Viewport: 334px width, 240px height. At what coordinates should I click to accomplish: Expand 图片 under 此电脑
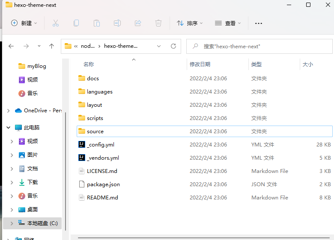pyautogui.click(x=12, y=155)
